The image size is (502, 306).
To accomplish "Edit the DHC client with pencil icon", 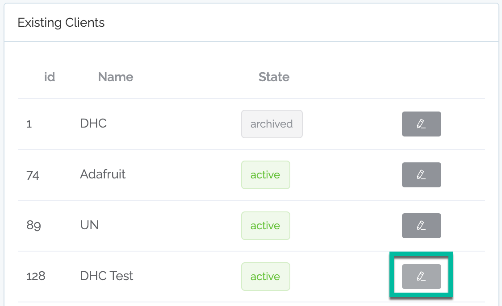I will (421, 124).
